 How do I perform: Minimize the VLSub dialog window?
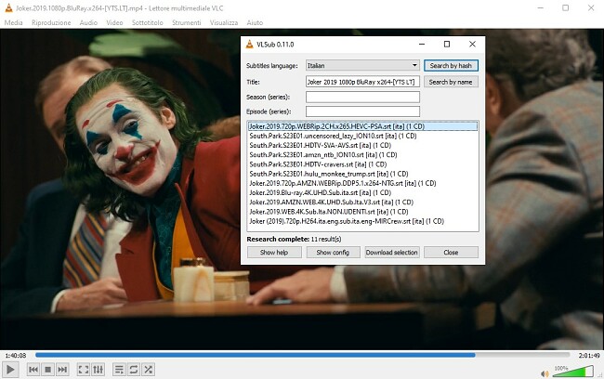[422, 45]
